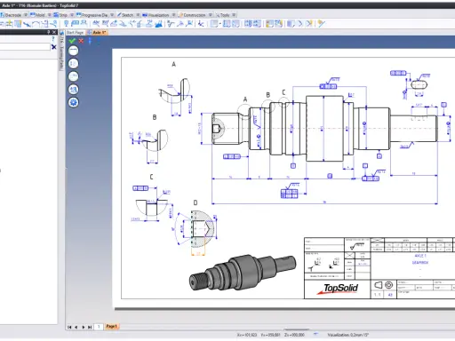Screen dimensions: 455x341
Task: Click the help question mark in left panel
Action: pos(53,39)
